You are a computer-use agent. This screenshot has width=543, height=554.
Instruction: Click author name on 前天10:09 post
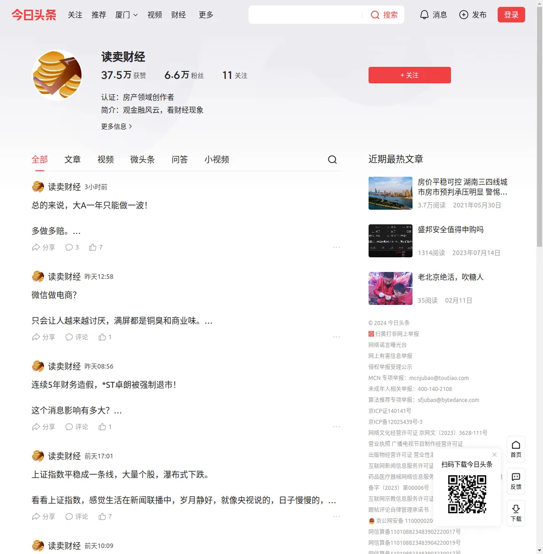click(65, 546)
